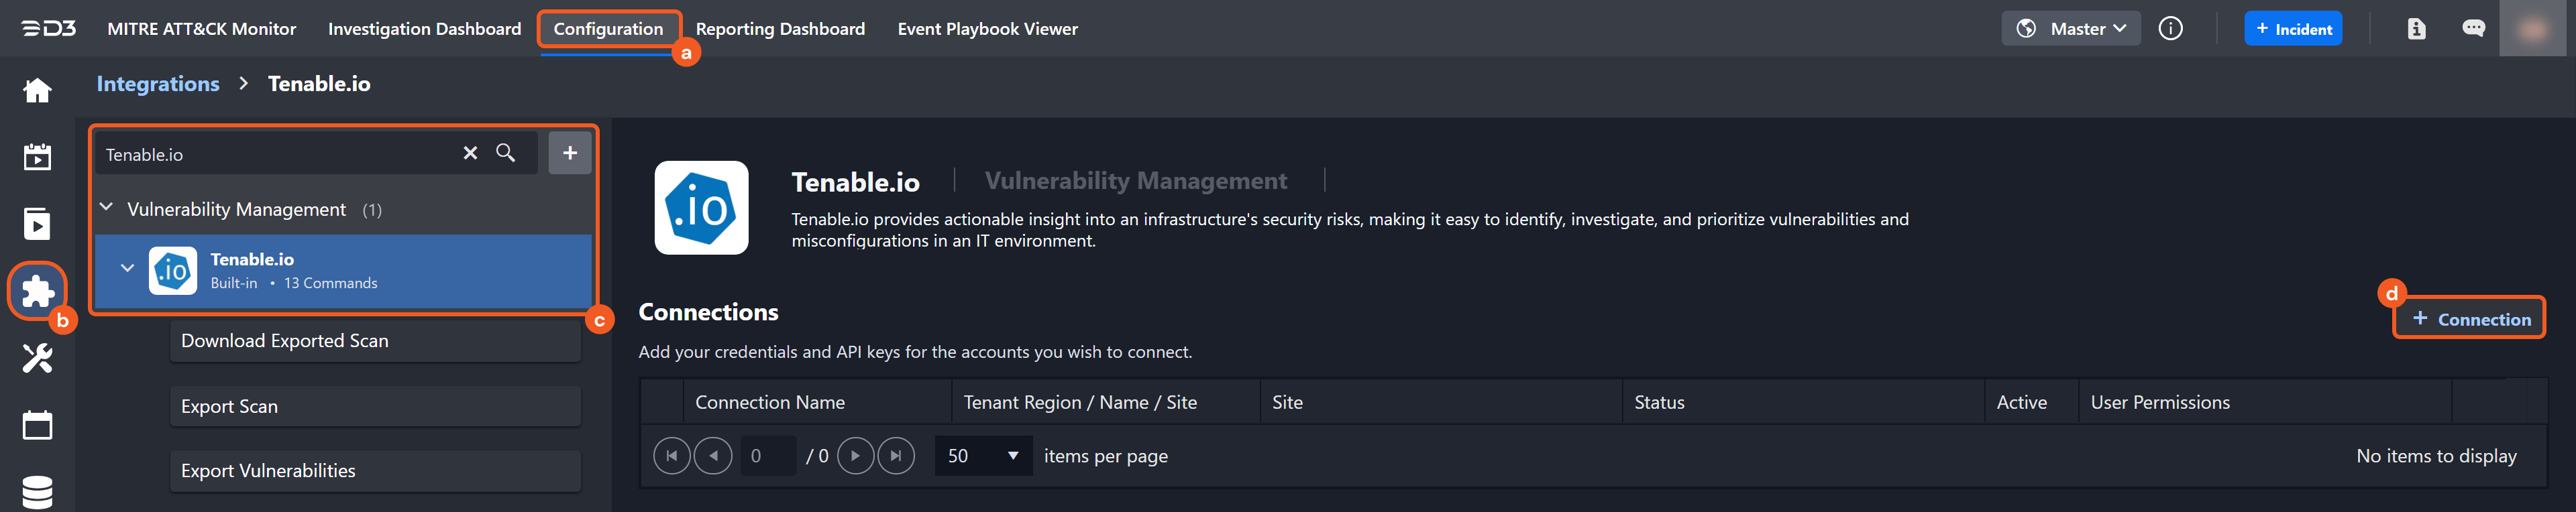Click the plus button to add integration

tap(569, 153)
